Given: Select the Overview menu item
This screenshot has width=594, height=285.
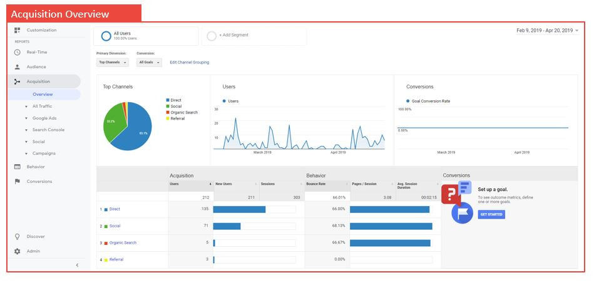Looking at the screenshot, I should [43, 95].
